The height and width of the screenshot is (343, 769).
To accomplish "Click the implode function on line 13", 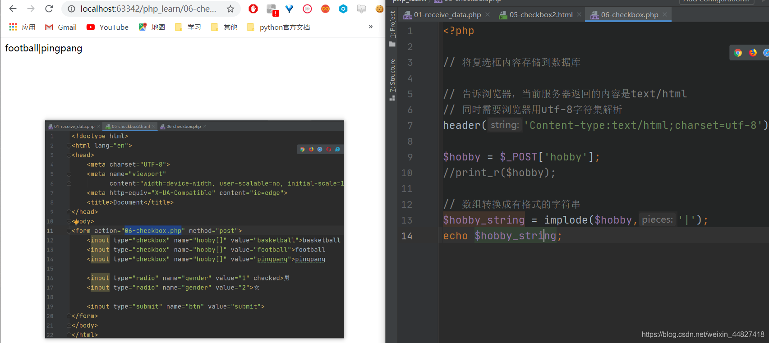I will 566,220.
